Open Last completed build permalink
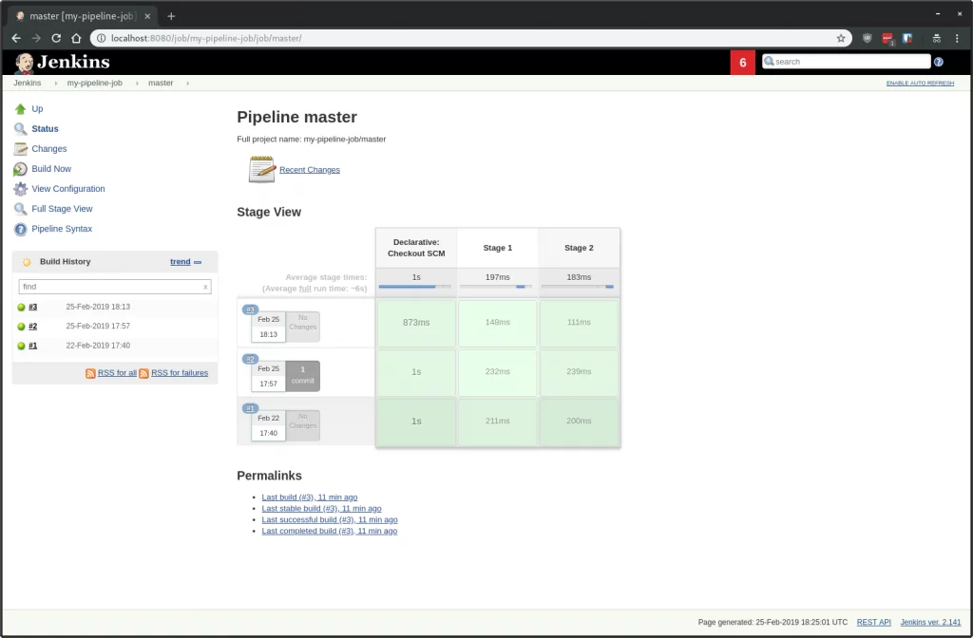Screen dimensions: 973x638 point(330,531)
